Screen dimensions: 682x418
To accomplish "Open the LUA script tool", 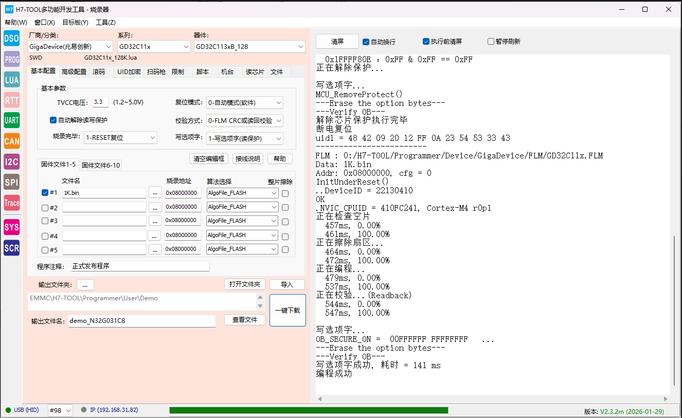I will [11, 80].
